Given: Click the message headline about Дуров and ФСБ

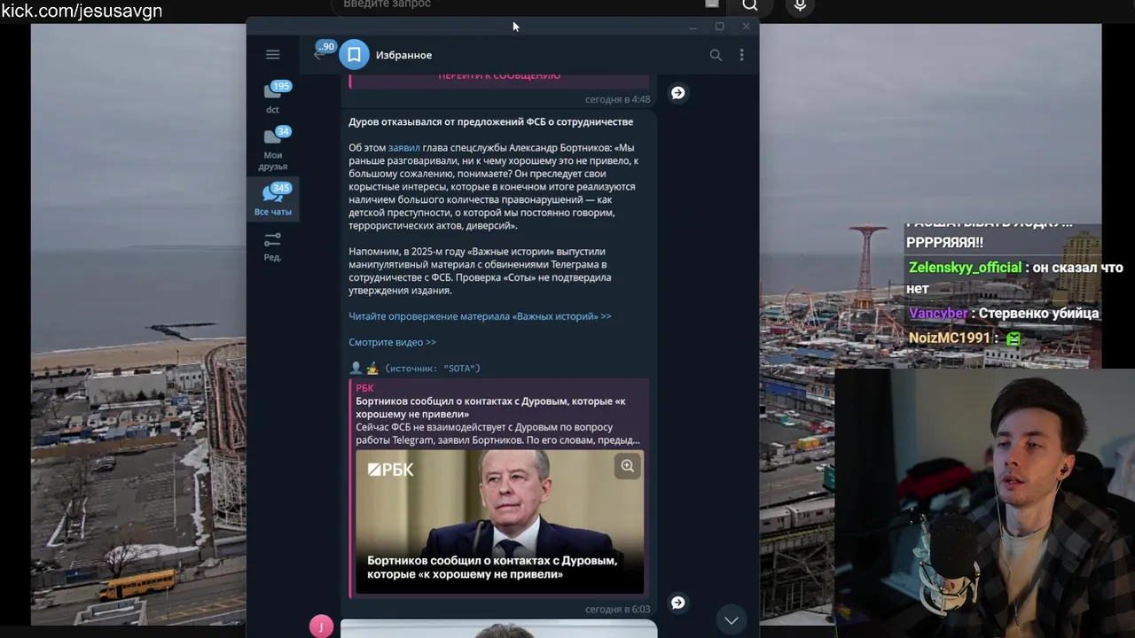Looking at the screenshot, I should point(490,121).
